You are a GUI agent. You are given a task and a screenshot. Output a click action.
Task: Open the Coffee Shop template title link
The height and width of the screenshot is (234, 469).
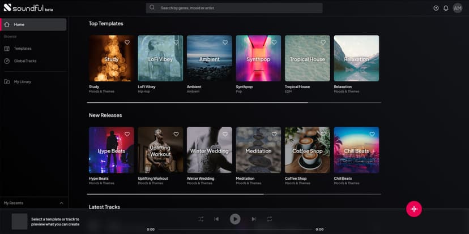pyautogui.click(x=296, y=179)
